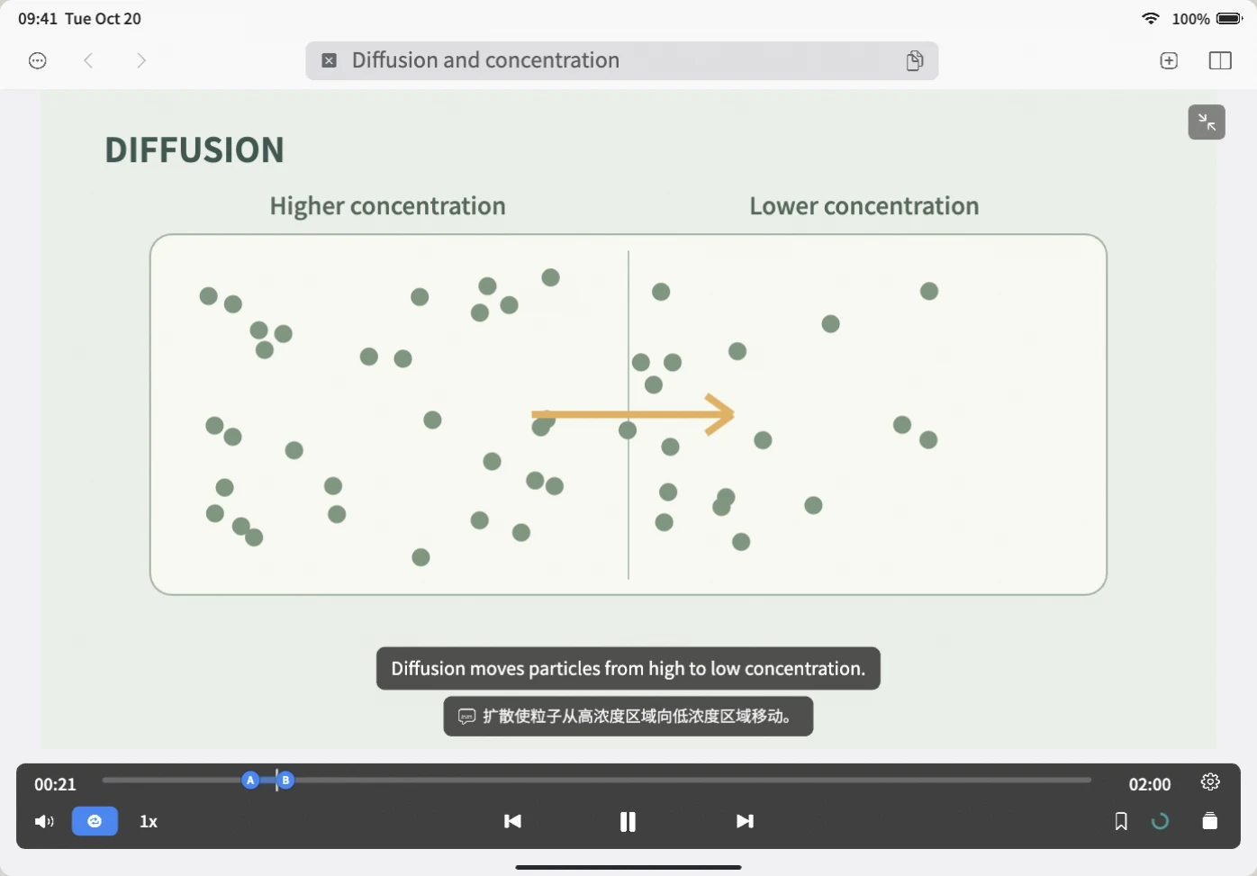Tap the Wi-Fi status icon
The image size is (1257, 876).
click(x=1151, y=18)
